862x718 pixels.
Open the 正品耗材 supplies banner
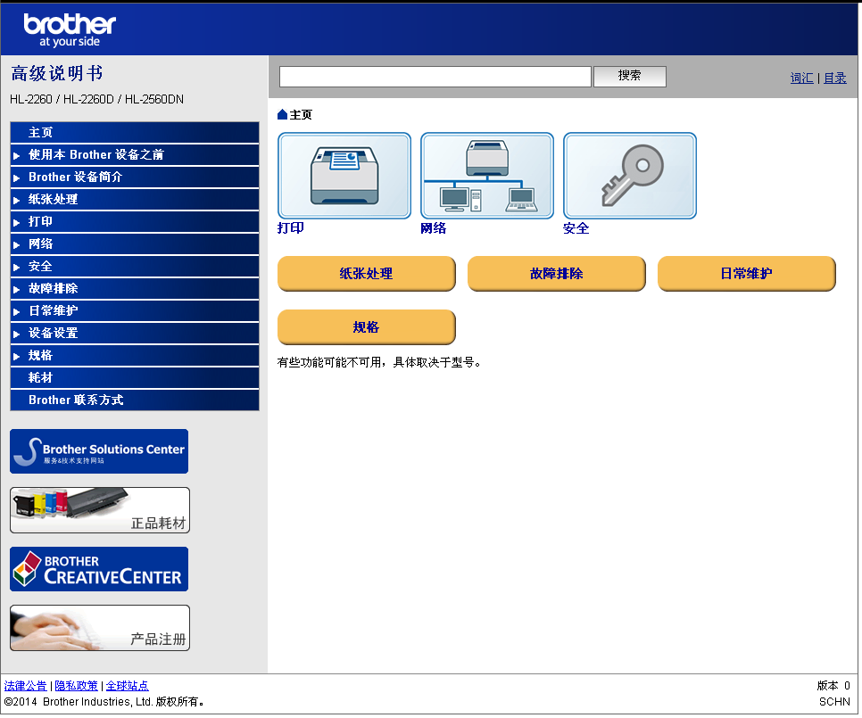100,510
